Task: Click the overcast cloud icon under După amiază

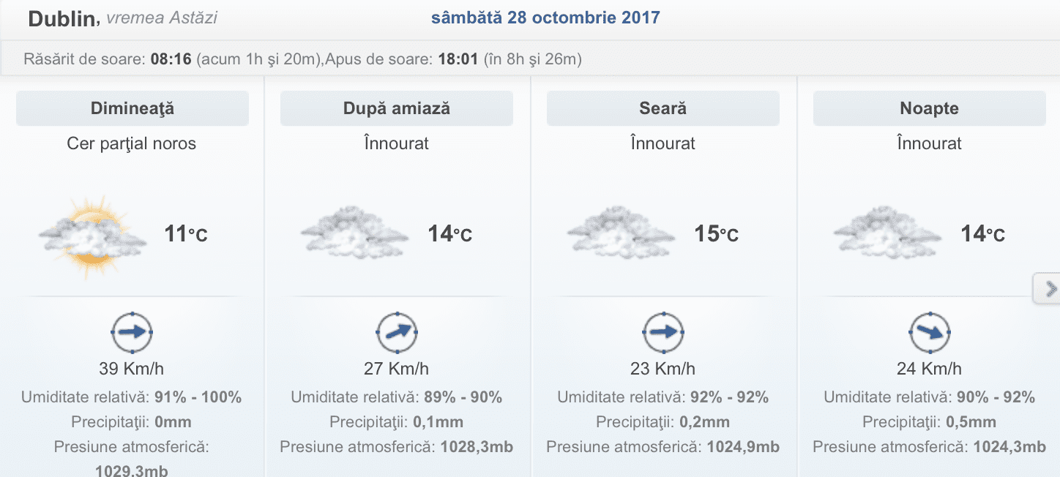Action: [x=355, y=233]
